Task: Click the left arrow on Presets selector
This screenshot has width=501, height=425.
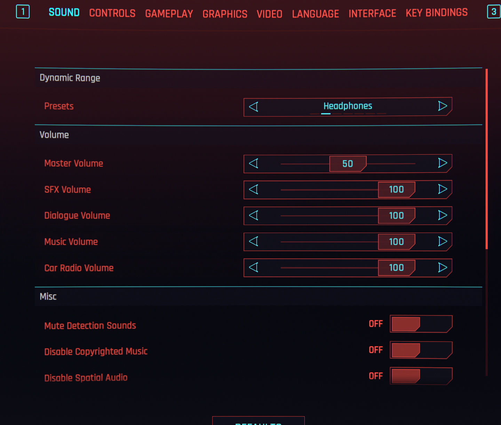Action: point(253,106)
